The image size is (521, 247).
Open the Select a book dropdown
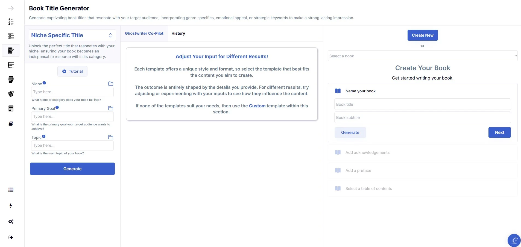(x=422, y=56)
